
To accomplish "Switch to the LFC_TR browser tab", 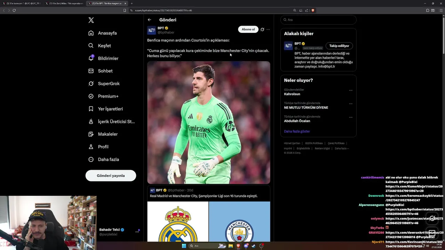I will click(22, 3).
